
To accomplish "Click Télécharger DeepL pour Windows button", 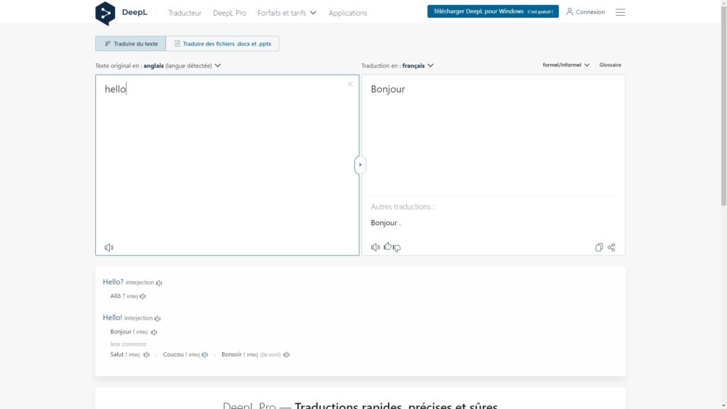I will [x=492, y=11].
